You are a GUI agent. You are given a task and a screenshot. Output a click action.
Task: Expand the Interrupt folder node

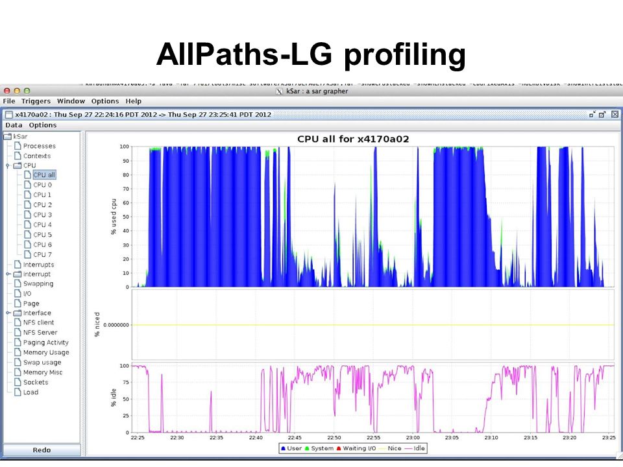[x=8, y=274]
